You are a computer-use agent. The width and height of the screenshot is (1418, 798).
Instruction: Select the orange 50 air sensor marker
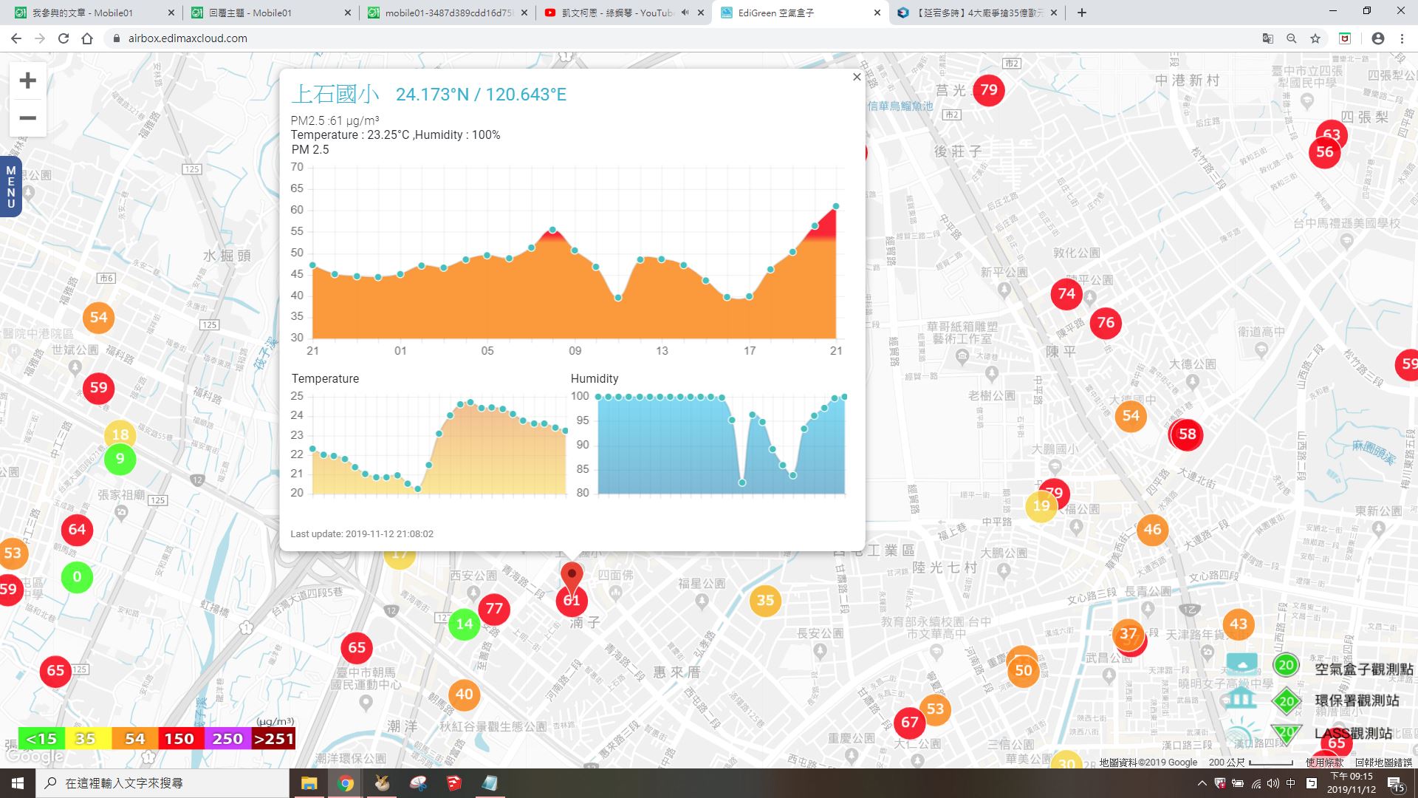tap(1024, 671)
